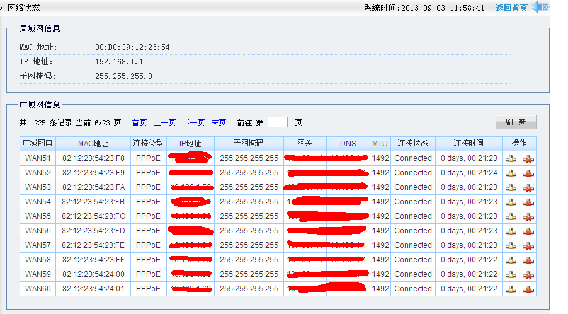This screenshot has width=568, height=314.
Task: Click the connect icon for WAN59
Action: 511,274
